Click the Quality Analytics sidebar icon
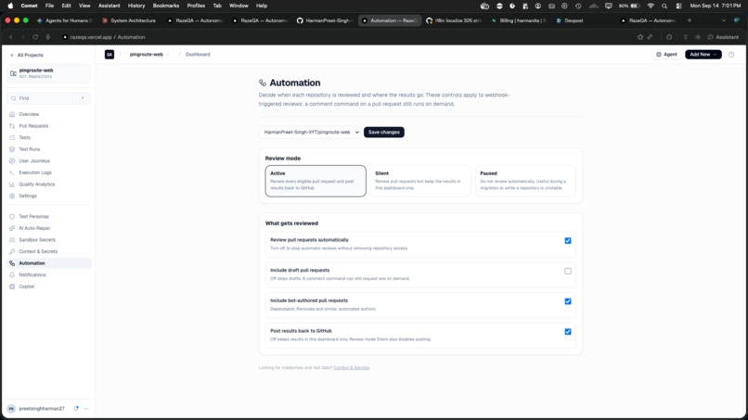 click(12, 185)
